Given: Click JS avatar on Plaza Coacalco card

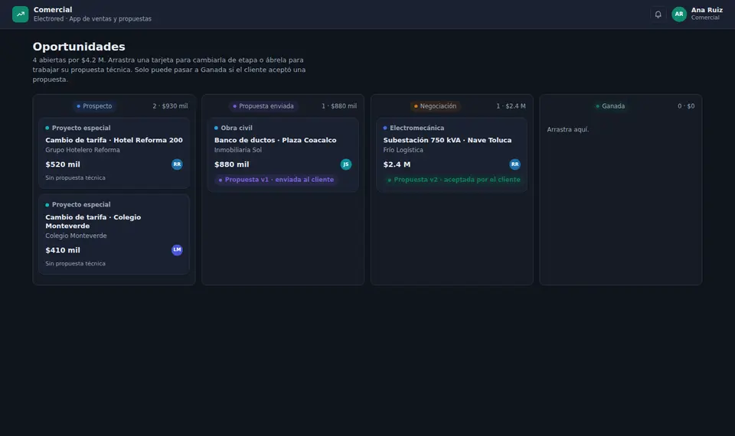Looking at the screenshot, I should (x=346, y=164).
